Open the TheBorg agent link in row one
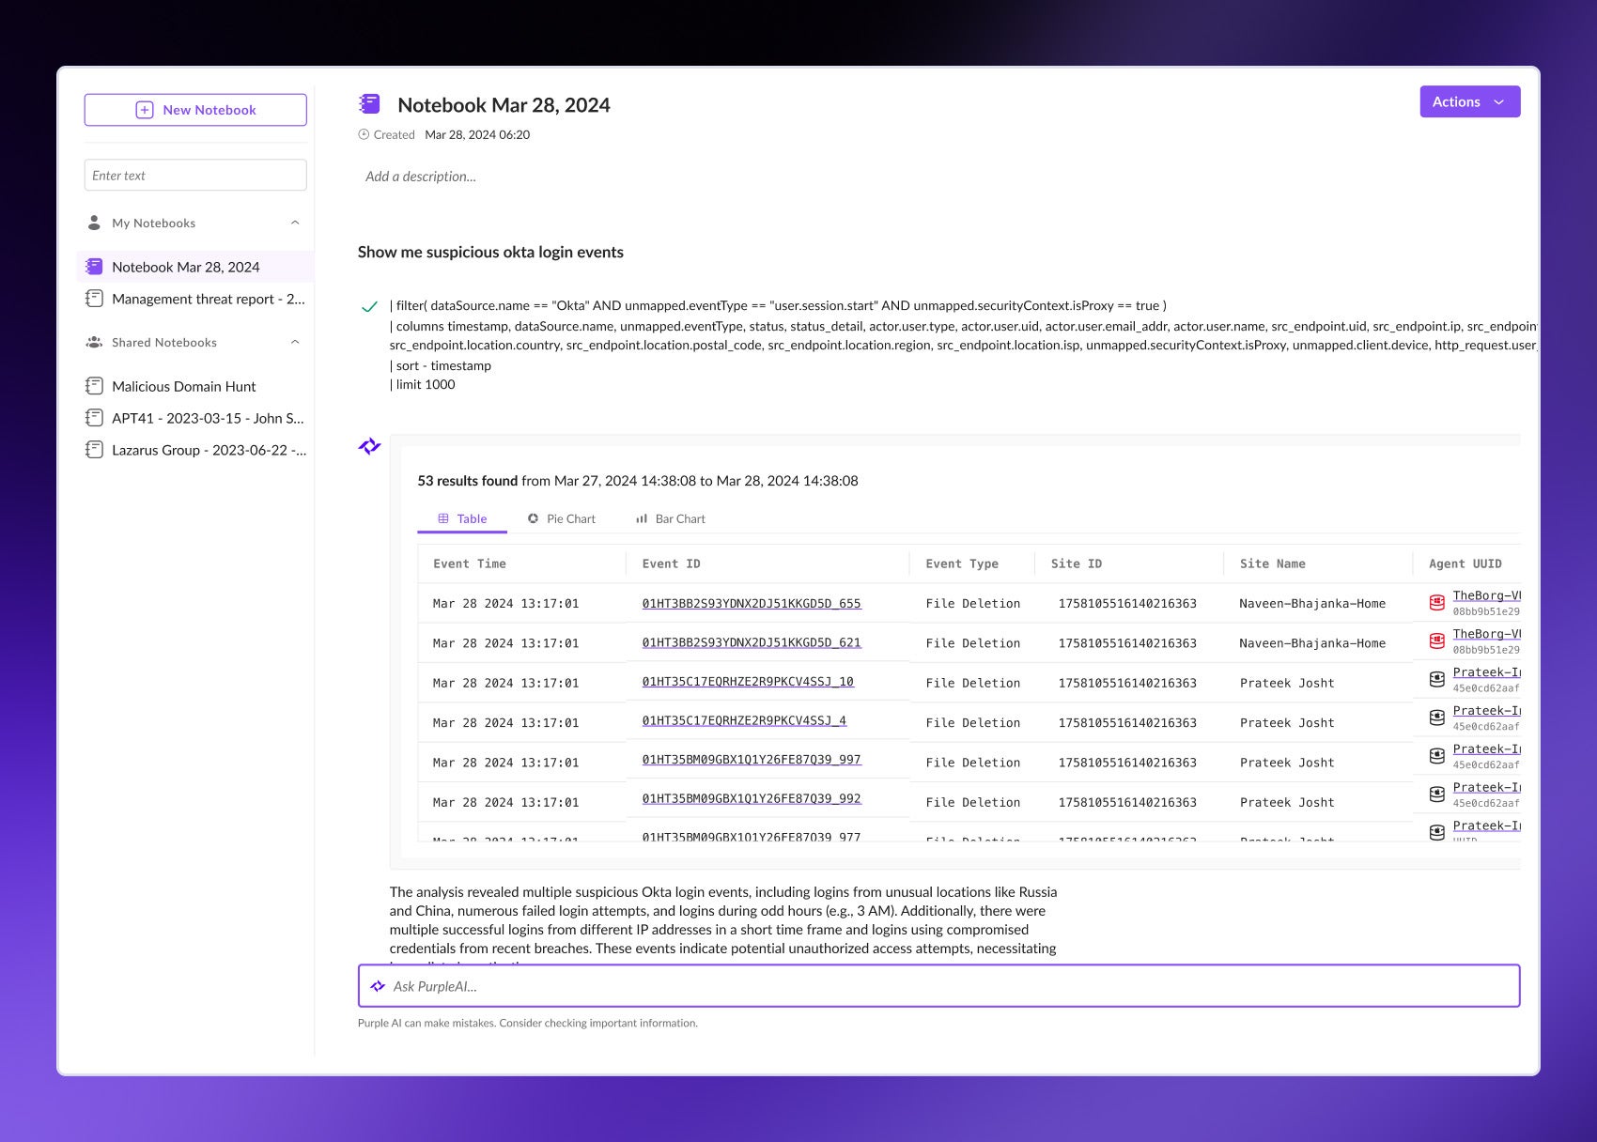1597x1142 pixels. (1485, 595)
